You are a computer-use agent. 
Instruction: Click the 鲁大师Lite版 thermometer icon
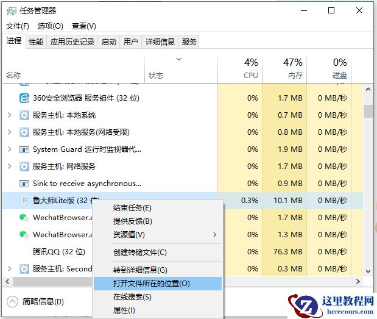pyautogui.click(x=24, y=201)
